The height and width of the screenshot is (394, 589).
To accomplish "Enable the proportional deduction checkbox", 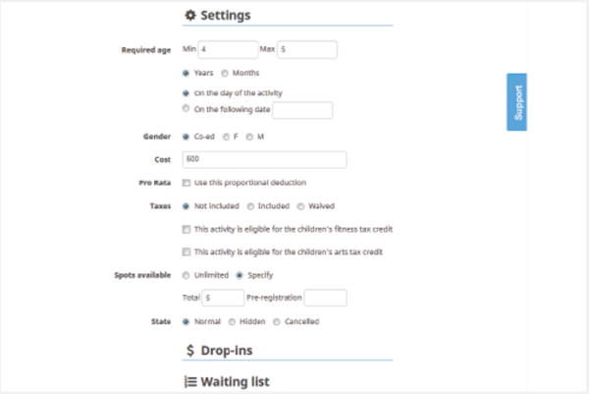I will point(187,182).
